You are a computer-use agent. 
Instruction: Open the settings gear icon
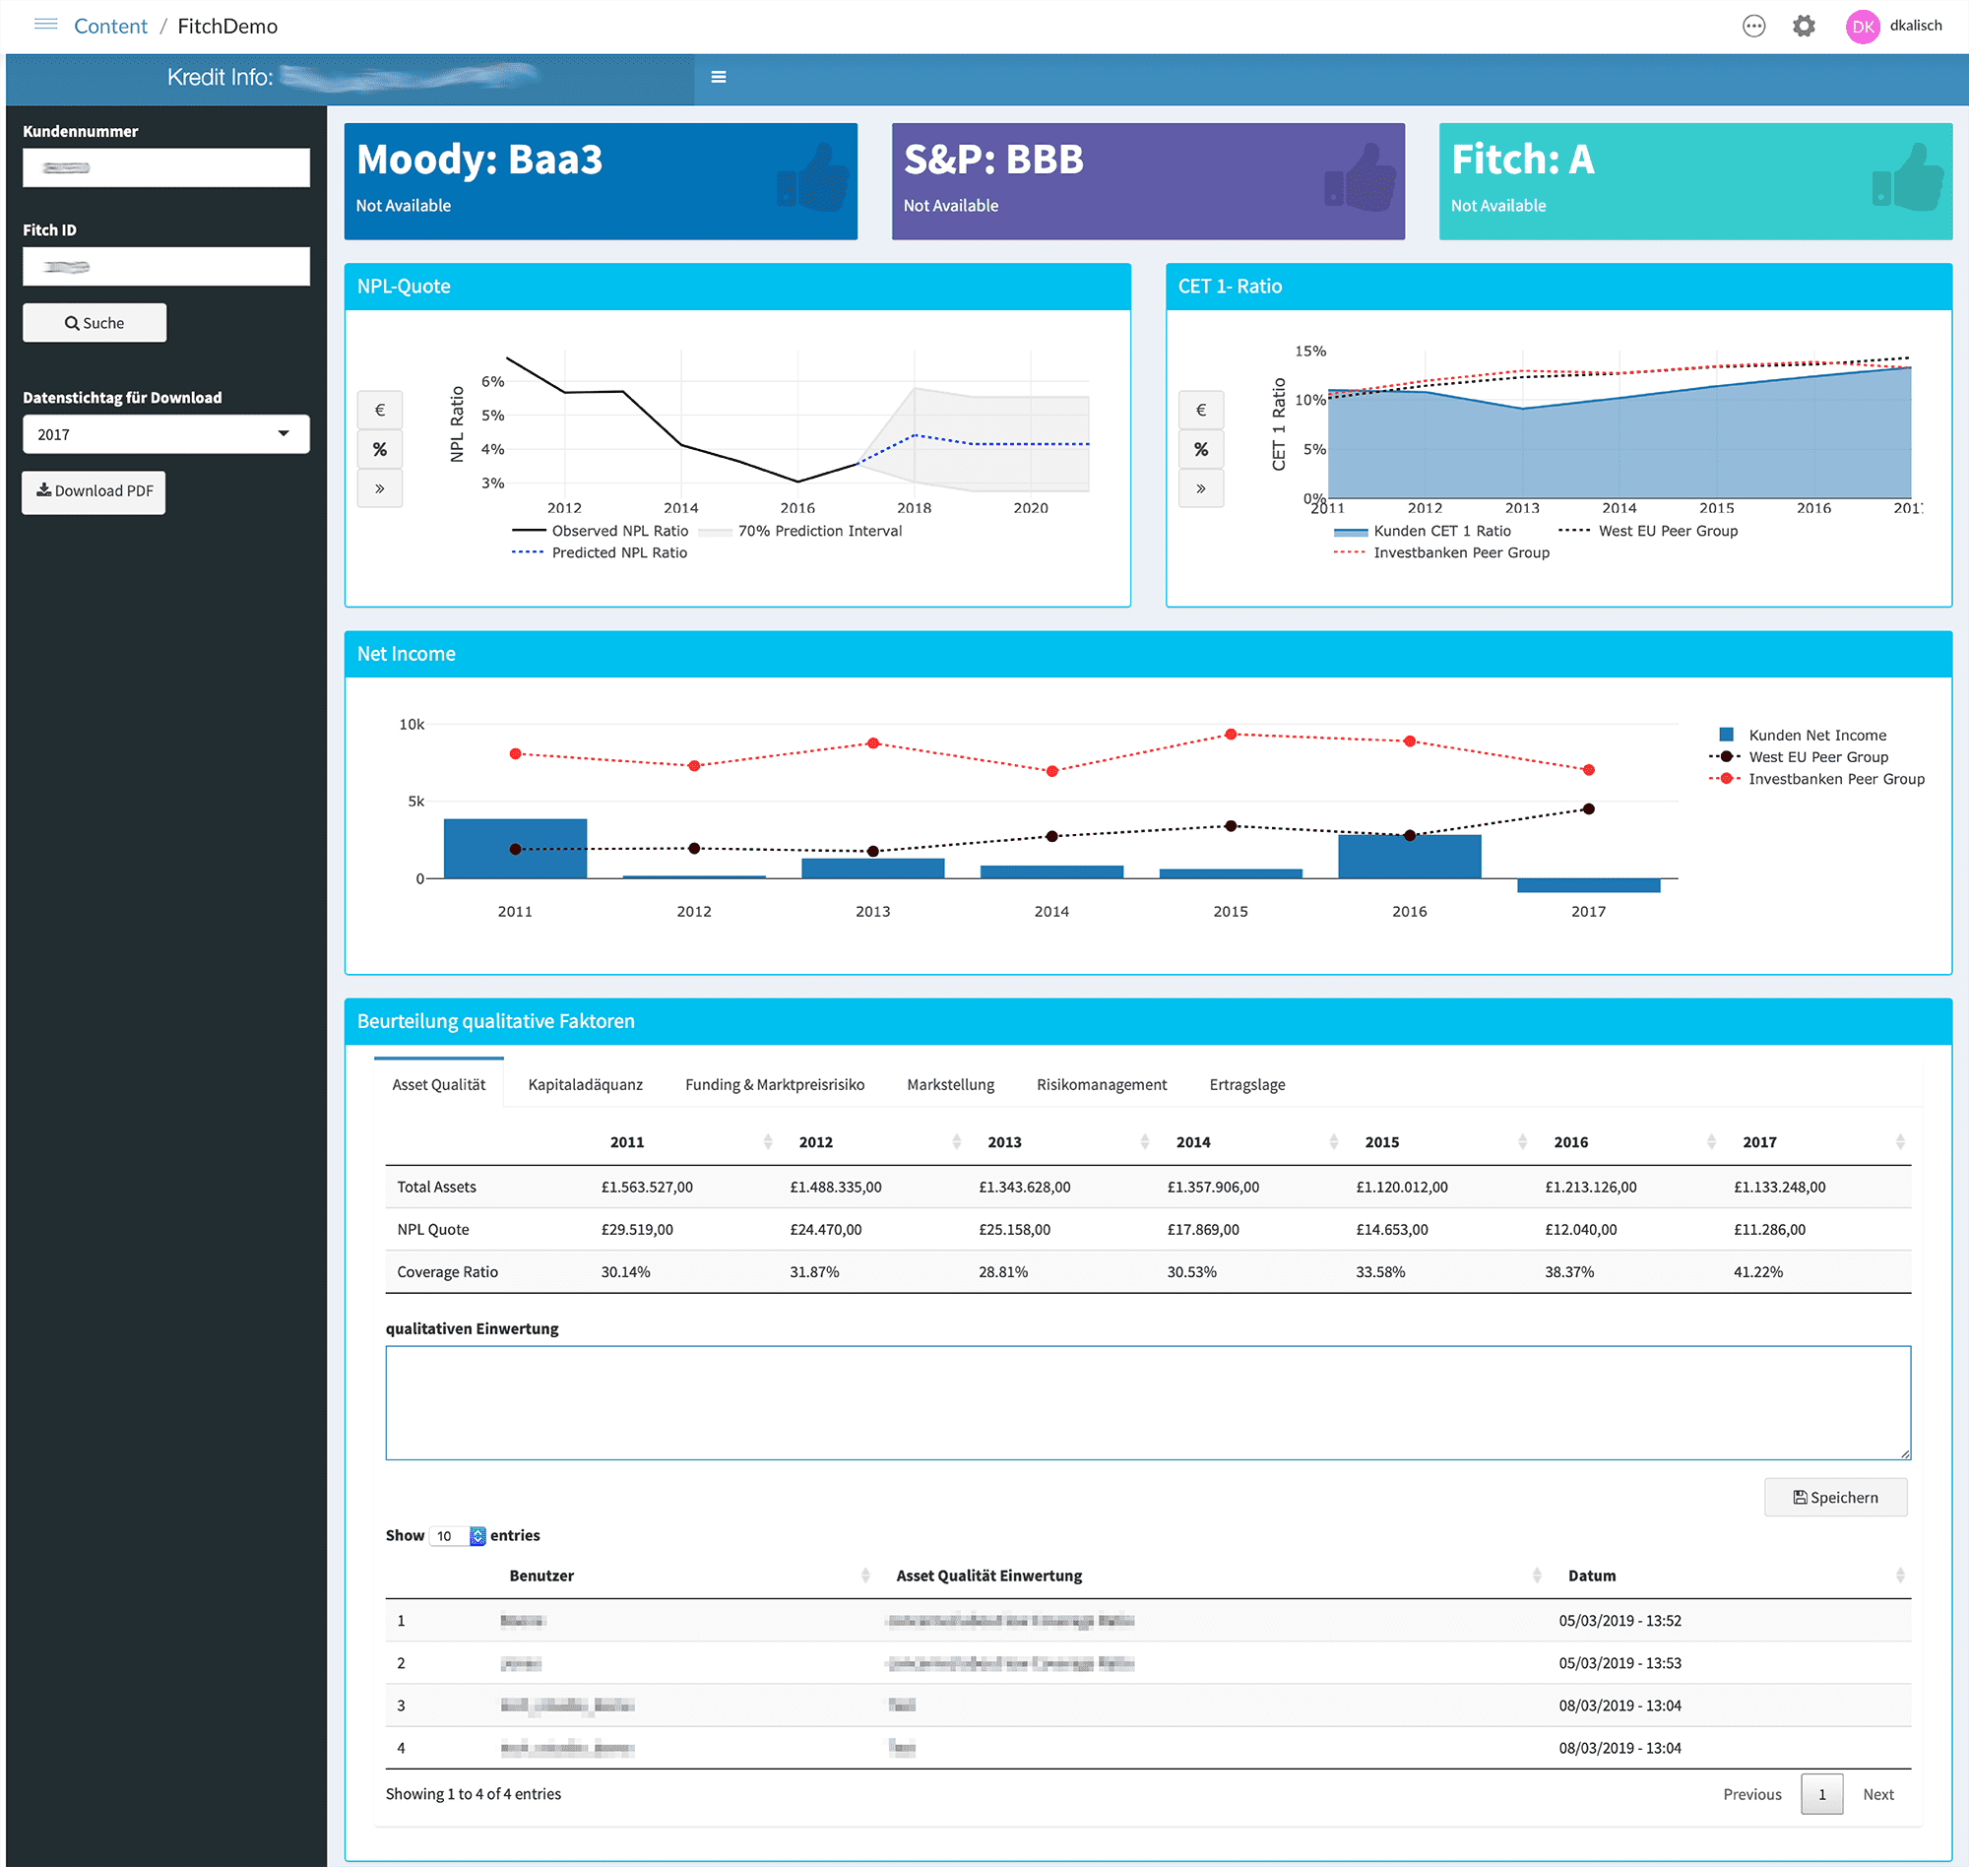(1804, 26)
